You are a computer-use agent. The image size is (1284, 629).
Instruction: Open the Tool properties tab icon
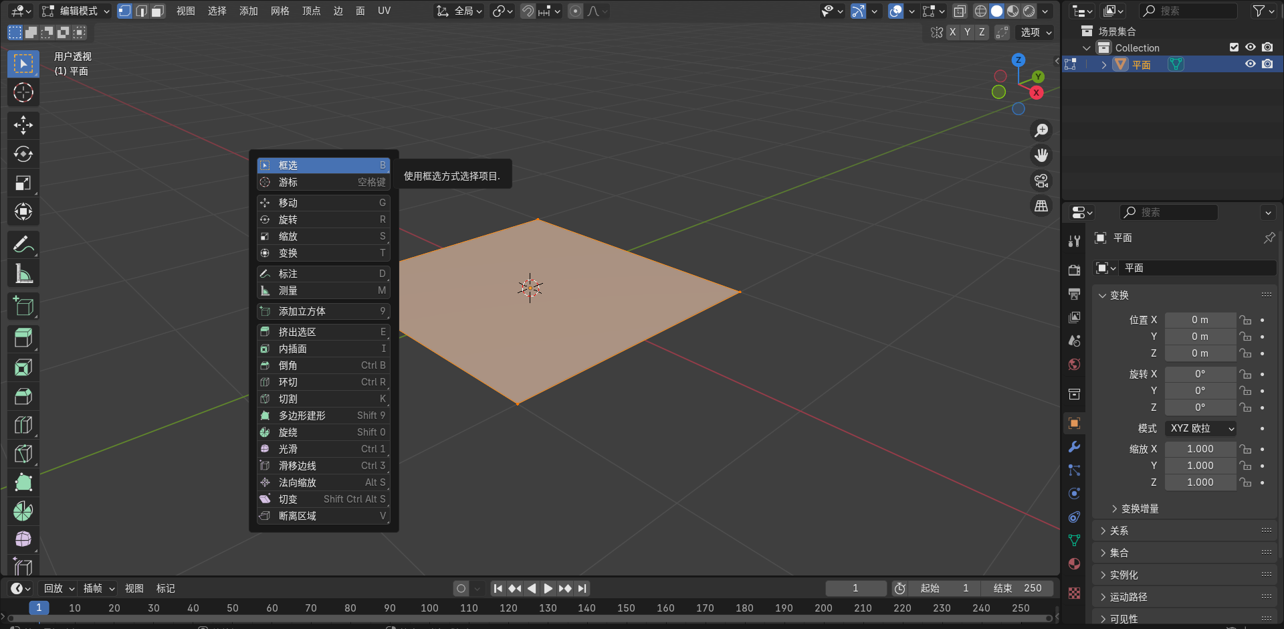pyautogui.click(x=1074, y=241)
